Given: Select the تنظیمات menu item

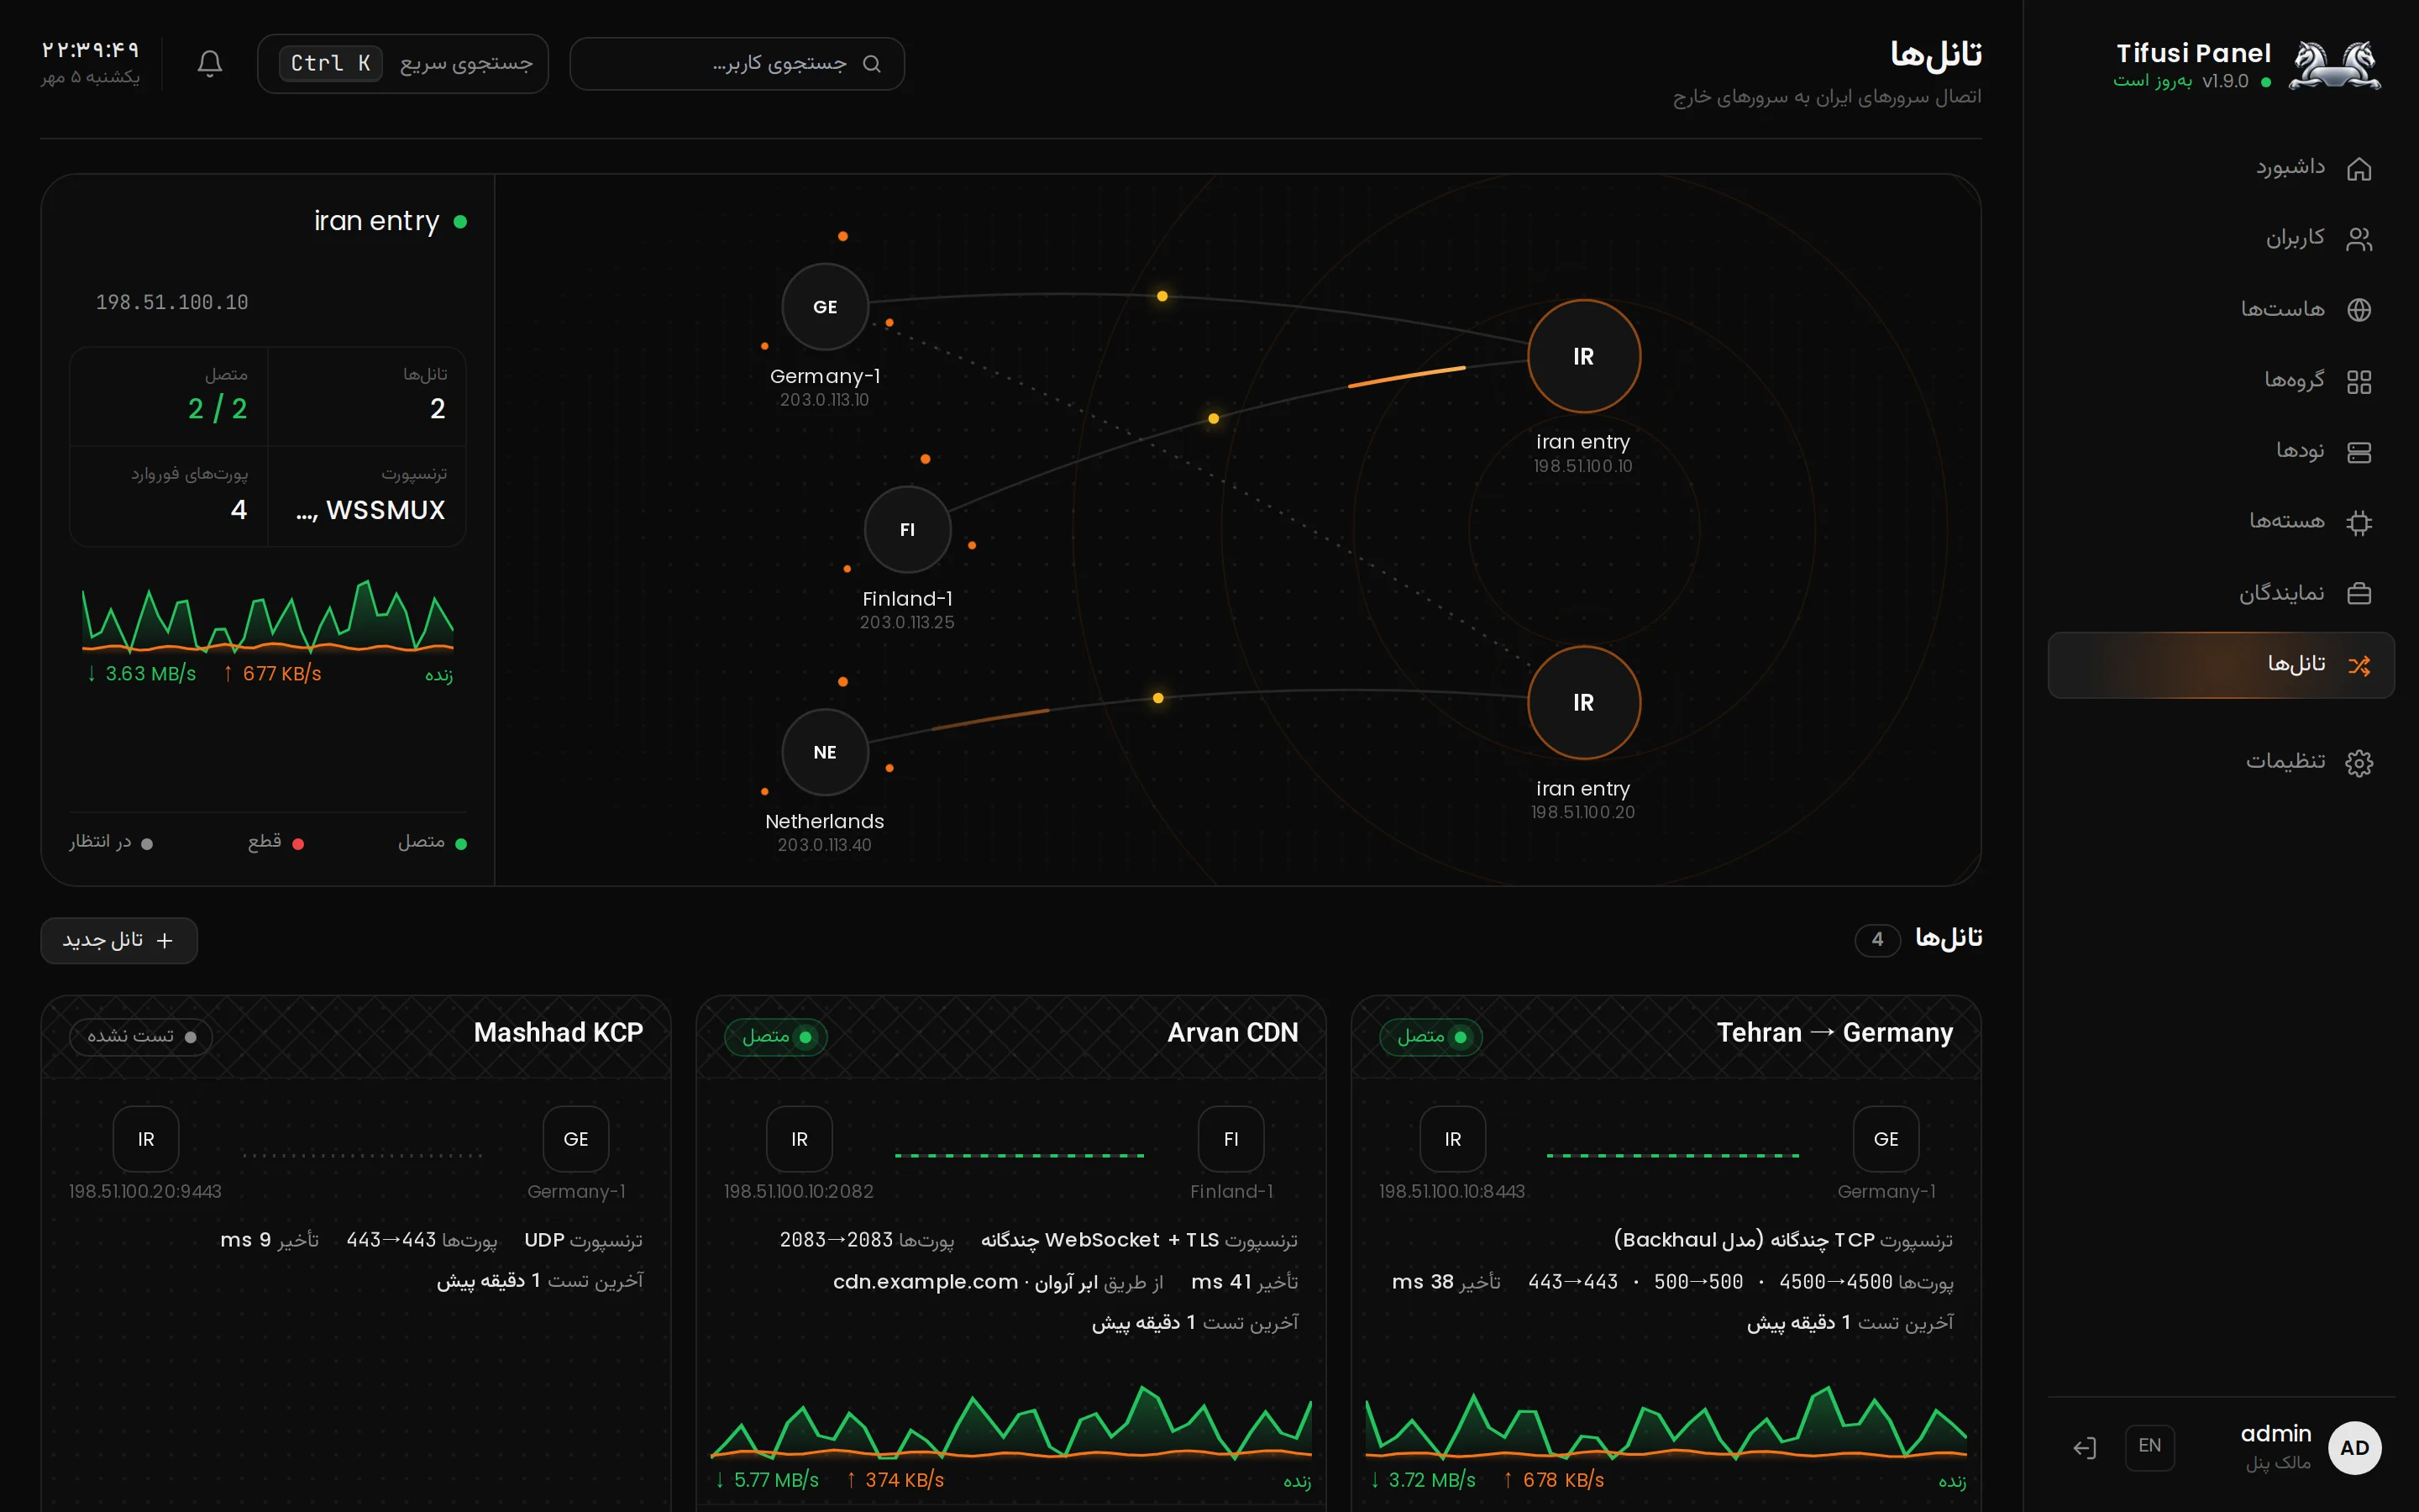Looking at the screenshot, I should tap(2221, 762).
